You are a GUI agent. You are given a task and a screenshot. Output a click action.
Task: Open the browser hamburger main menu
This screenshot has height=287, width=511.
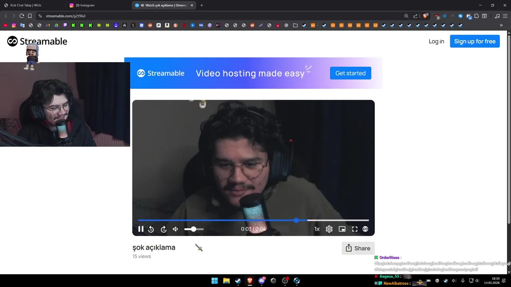(505, 16)
